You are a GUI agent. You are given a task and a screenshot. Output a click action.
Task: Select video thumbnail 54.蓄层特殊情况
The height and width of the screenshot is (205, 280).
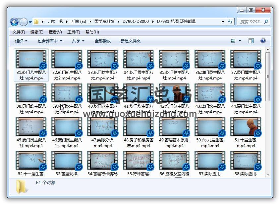point(103,161)
